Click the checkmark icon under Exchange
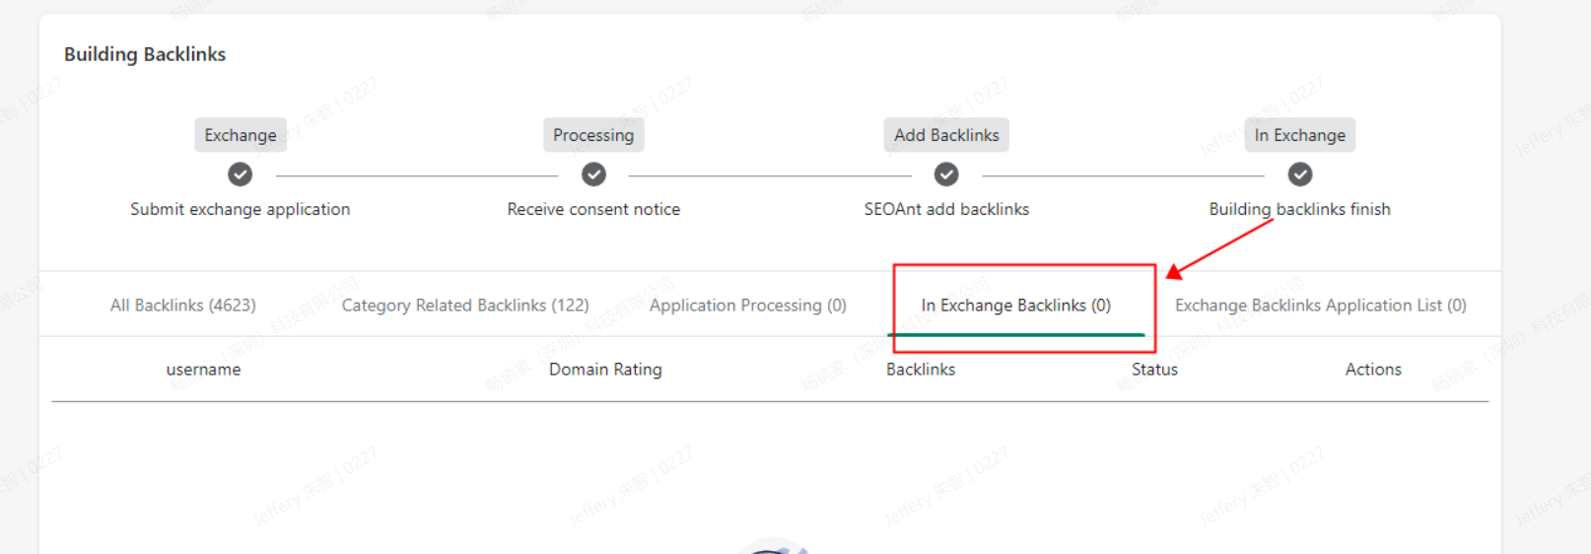The height and width of the screenshot is (554, 1591). (x=240, y=174)
